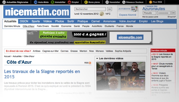Open Immobilier via its green icon

[x=53, y=2]
